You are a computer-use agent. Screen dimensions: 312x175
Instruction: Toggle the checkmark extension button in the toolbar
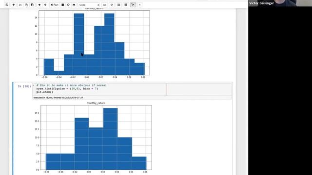coord(133,5)
